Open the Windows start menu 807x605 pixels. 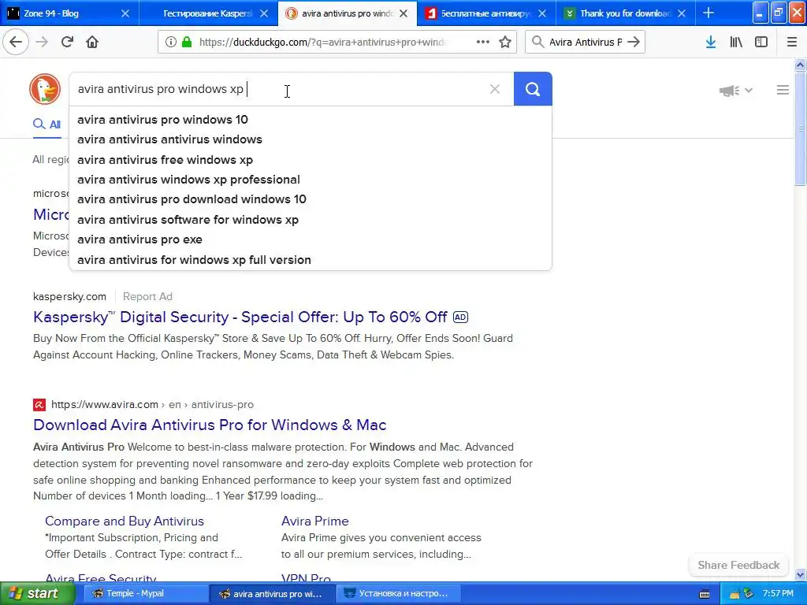coord(37,593)
